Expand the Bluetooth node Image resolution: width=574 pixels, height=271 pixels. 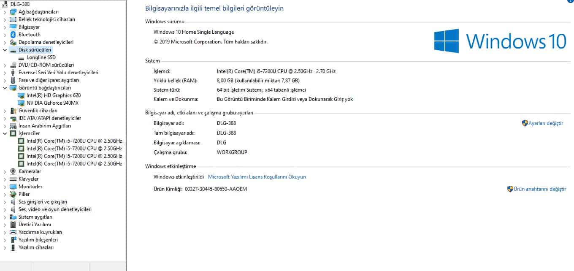[5, 35]
